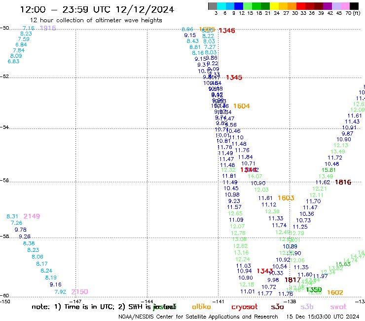Click the latitude axis label '-56'

click(4, 180)
